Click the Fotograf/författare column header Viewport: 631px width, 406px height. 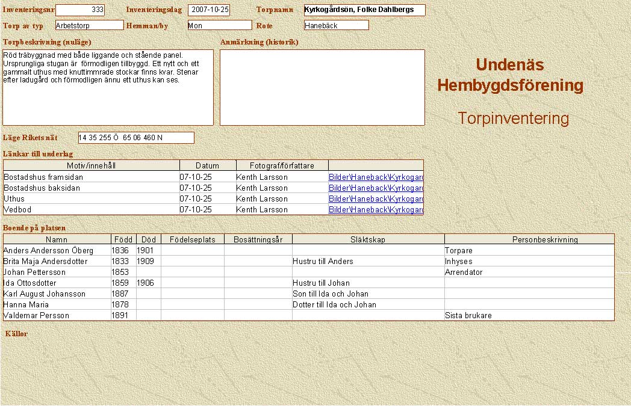point(281,165)
